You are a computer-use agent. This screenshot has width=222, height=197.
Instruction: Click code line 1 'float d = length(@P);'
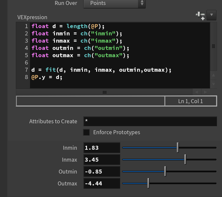click(68, 26)
